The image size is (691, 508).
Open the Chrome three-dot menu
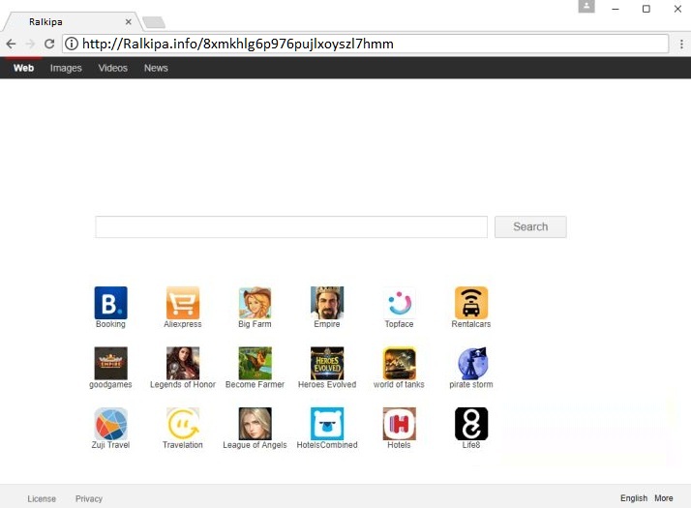[x=681, y=44]
